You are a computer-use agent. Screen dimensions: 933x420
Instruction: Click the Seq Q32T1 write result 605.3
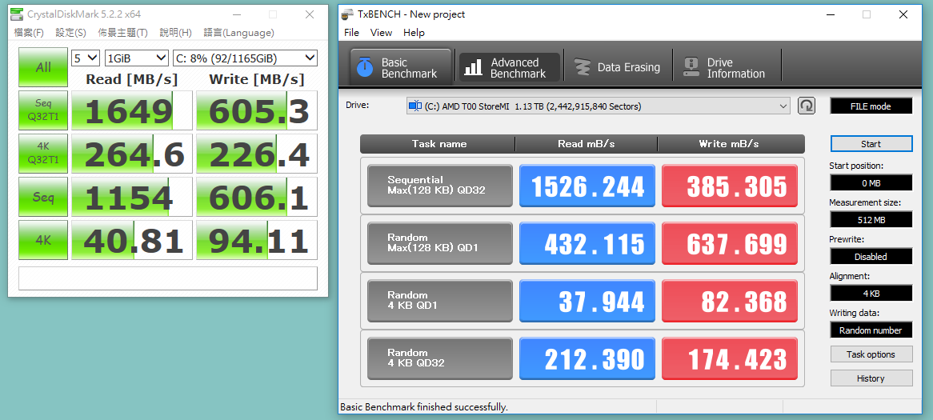coord(257,110)
